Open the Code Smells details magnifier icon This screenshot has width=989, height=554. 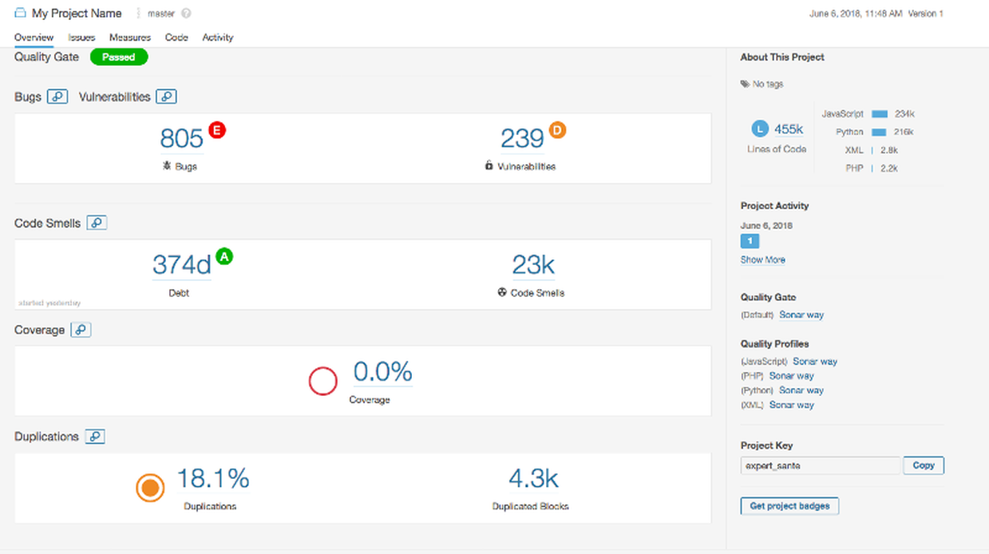[97, 224]
